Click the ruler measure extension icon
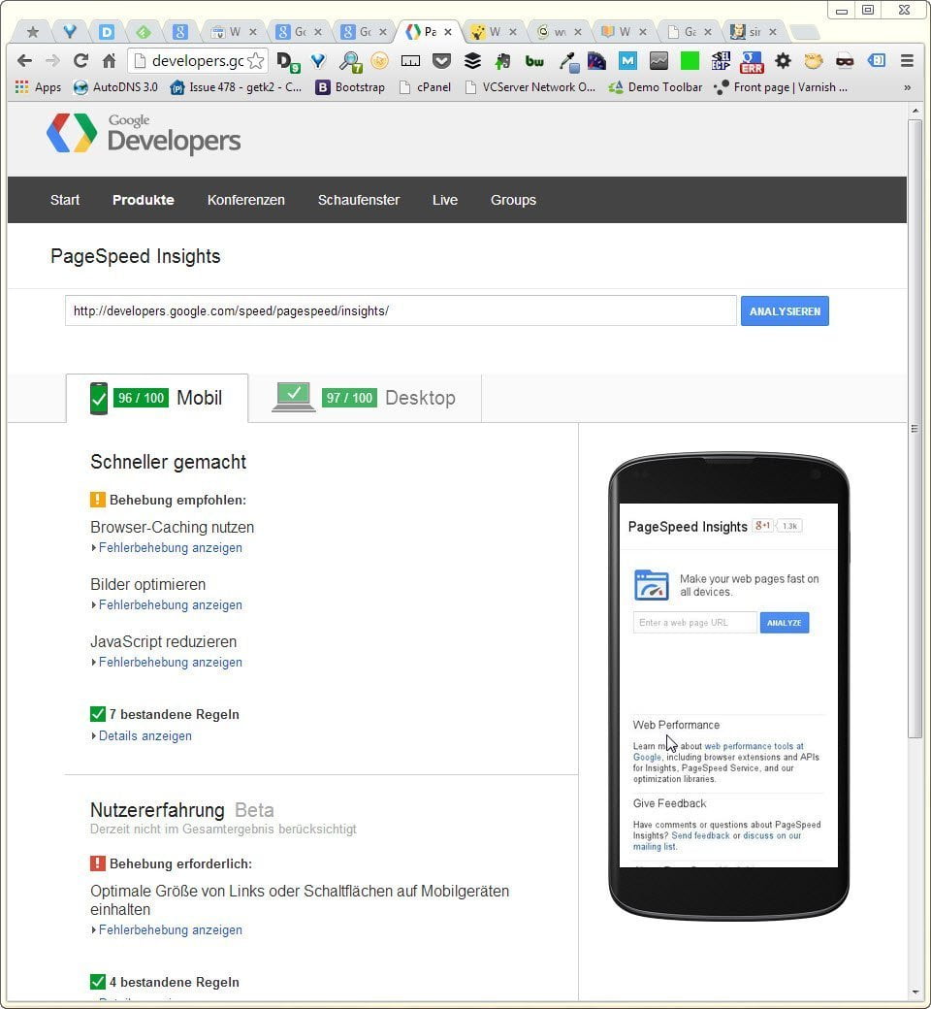 tap(410, 61)
